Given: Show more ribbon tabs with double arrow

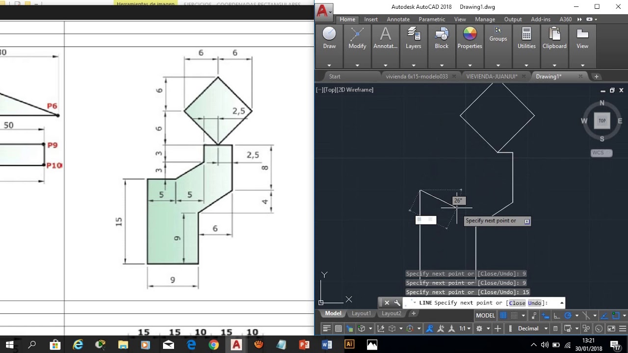Looking at the screenshot, I should pyautogui.click(x=579, y=19).
